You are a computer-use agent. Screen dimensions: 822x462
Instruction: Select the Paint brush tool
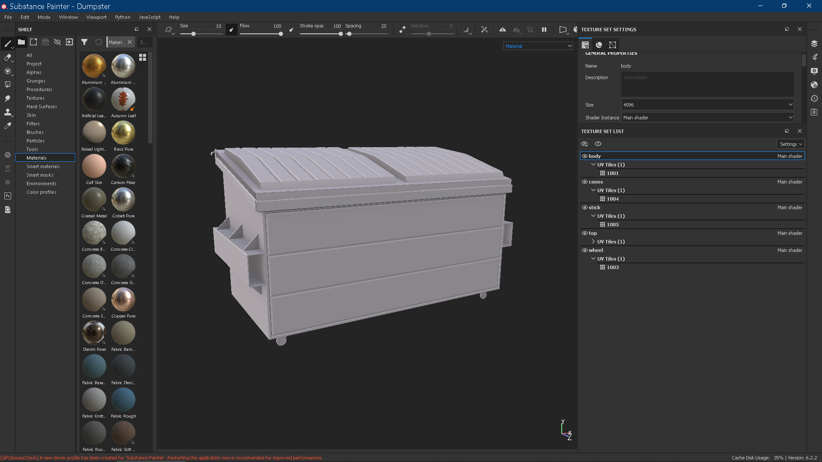pyautogui.click(x=8, y=44)
